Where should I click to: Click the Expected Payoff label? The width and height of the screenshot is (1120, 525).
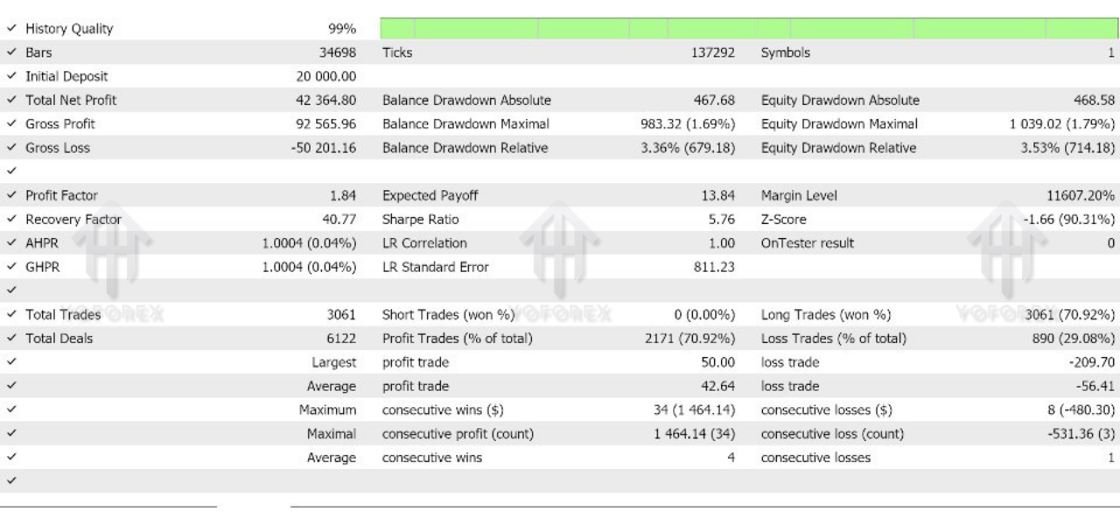click(x=430, y=196)
